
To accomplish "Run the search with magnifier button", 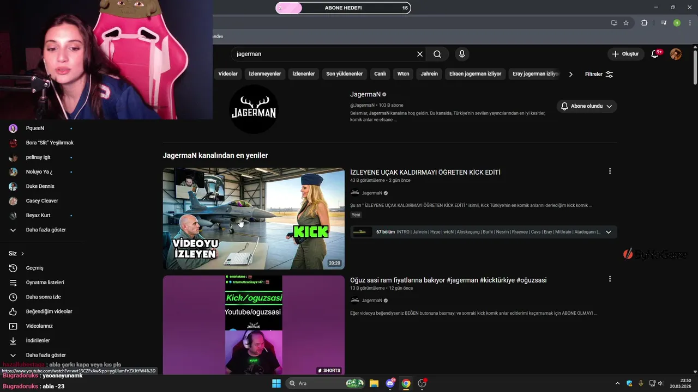I will tap(437, 54).
